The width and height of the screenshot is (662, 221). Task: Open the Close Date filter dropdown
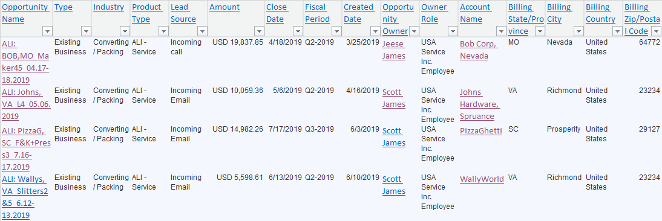[x=298, y=31]
